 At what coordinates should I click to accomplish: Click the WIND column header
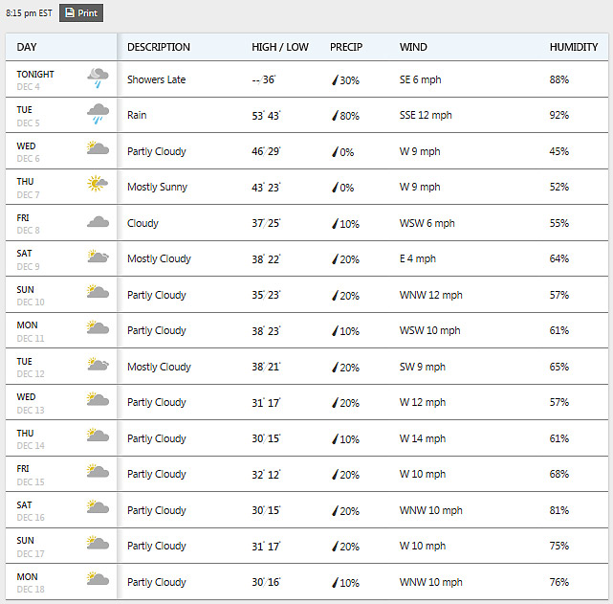413,47
